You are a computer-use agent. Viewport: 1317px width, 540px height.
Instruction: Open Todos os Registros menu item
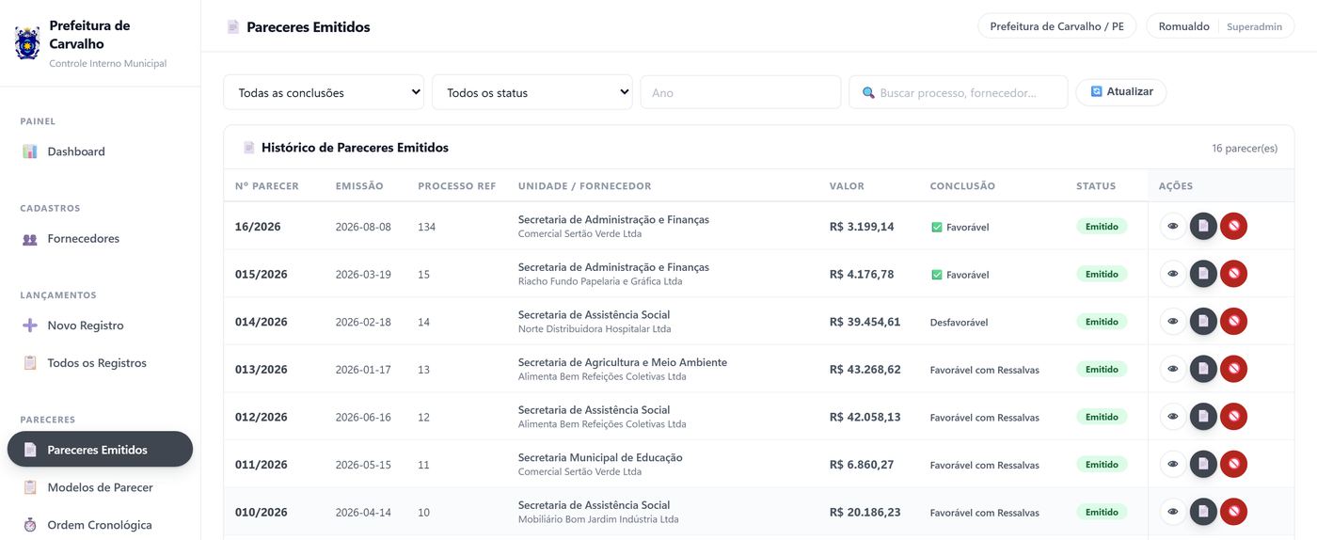(101, 363)
